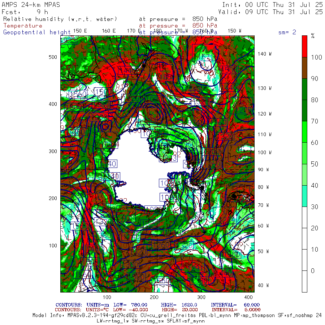325x325 pixels.
Task: Click the 'LOW= 780.00' height contour info
Action: (130, 305)
